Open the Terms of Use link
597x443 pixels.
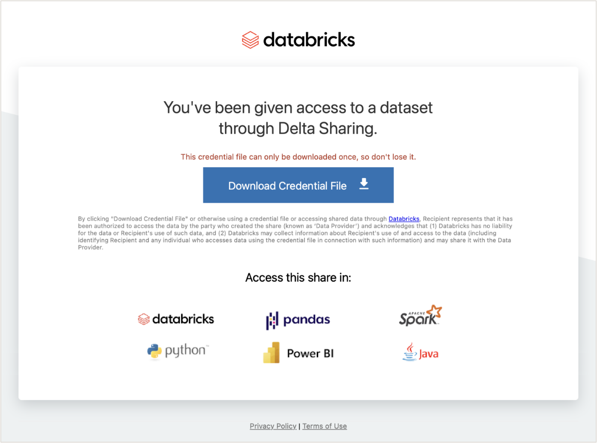point(325,426)
